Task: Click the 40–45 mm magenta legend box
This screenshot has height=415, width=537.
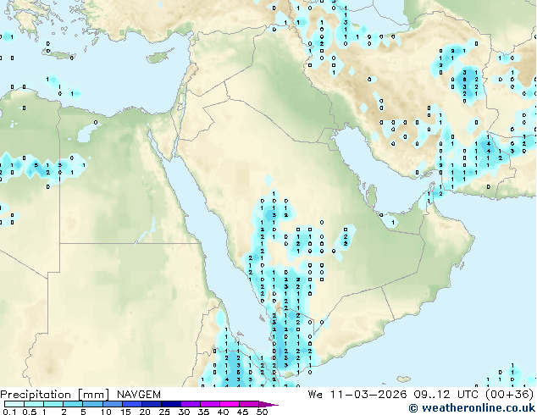Action: coord(230,404)
